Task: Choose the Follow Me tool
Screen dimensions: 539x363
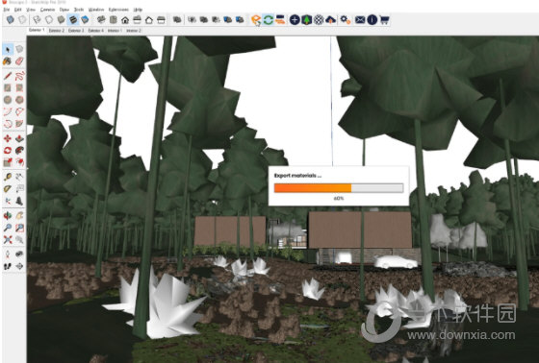Action: 19,150
